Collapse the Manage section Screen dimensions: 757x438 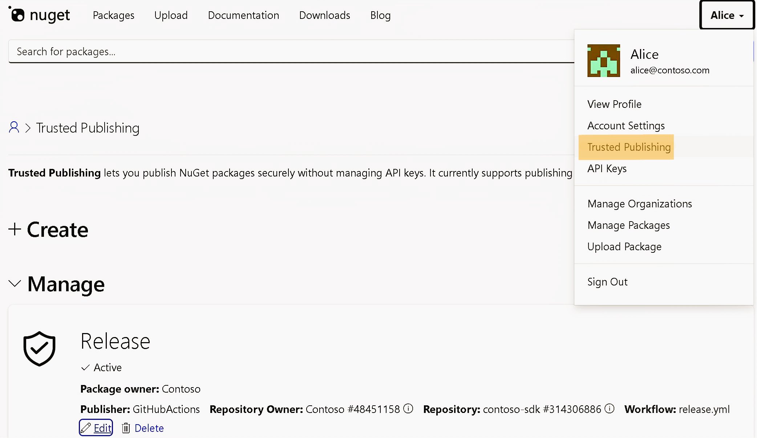pos(15,284)
